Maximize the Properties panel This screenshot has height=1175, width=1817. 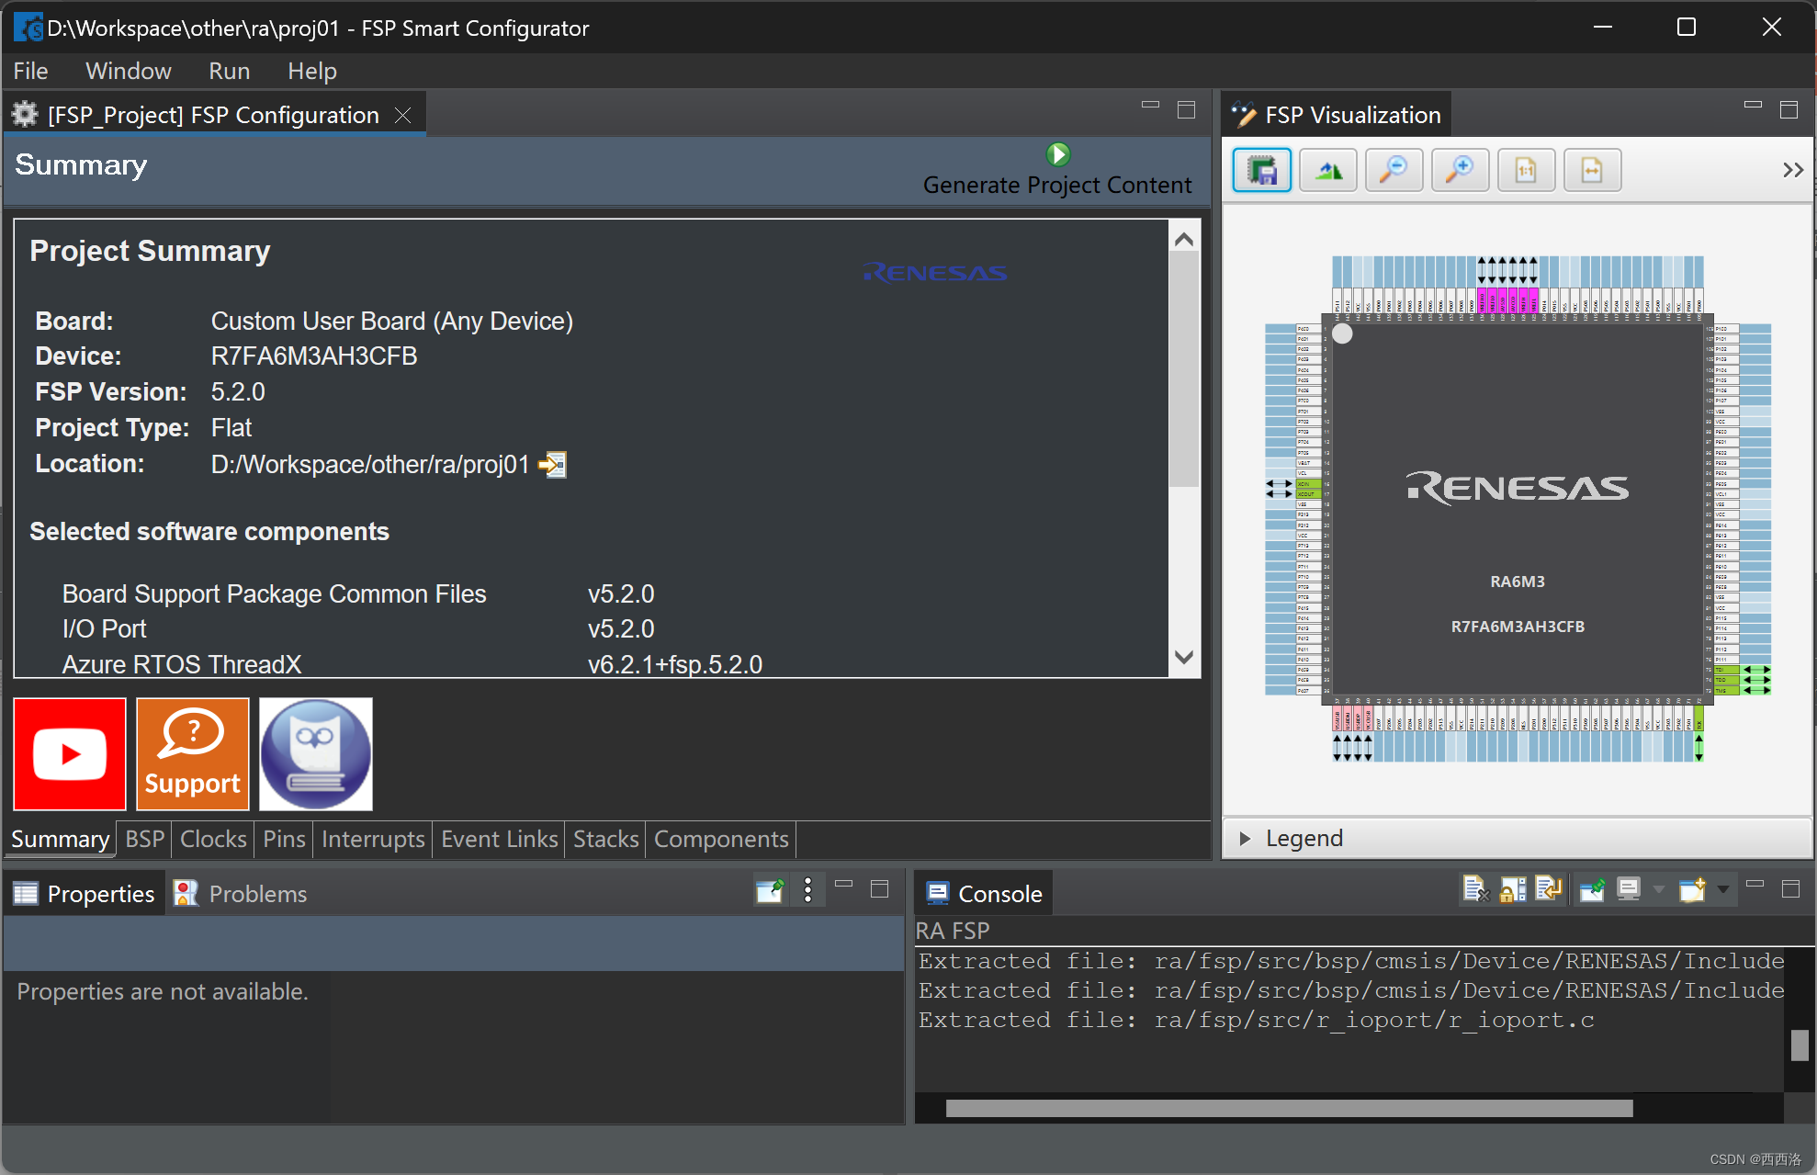tap(879, 888)
